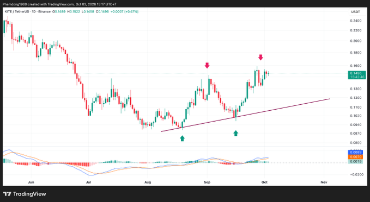Click the Jul label on time axis
This screenshot has height=202, width=370.
(88, 182)
